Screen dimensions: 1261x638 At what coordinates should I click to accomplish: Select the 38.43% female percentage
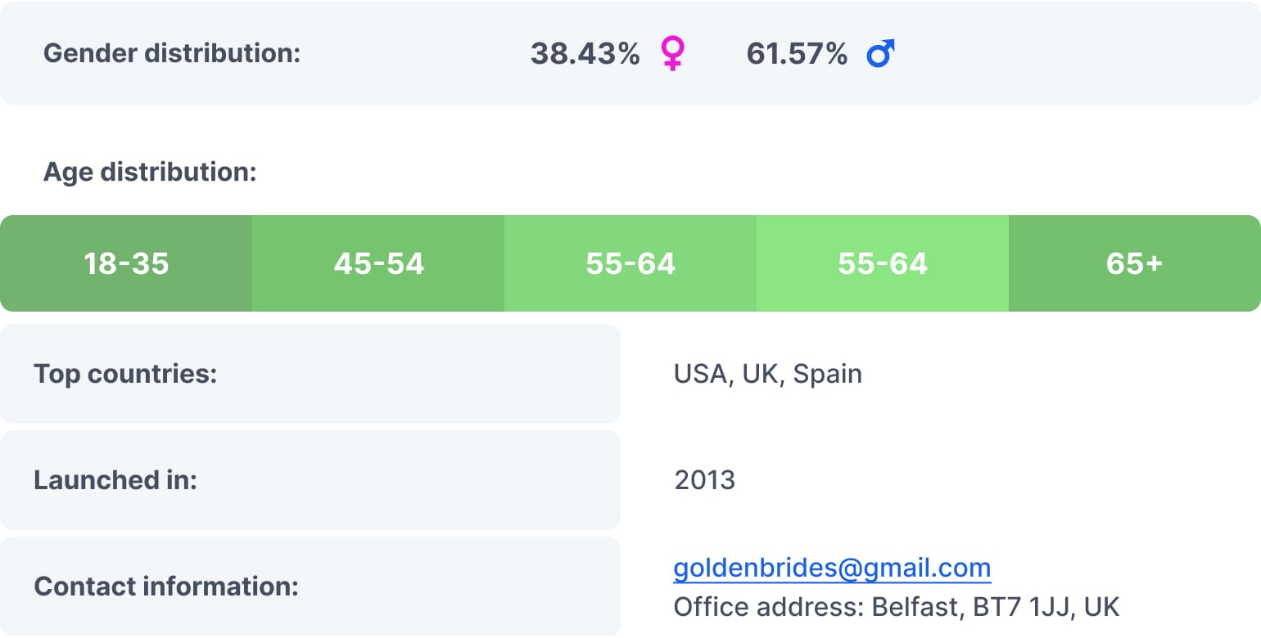pos(585,54)
